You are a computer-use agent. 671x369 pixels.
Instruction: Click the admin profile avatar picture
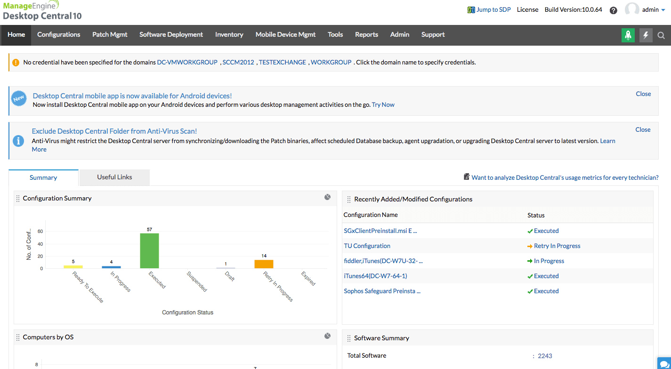pyautogui.click(x=631, y=9)
